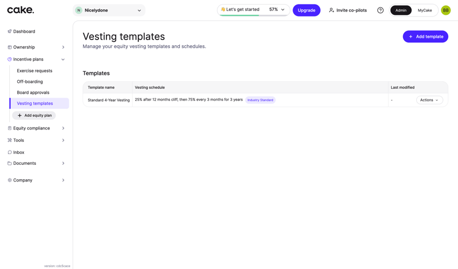The height and width of the screenshot is (269, 458).
Task: Switch to MyCake view
Action: [x=425, y=10]
